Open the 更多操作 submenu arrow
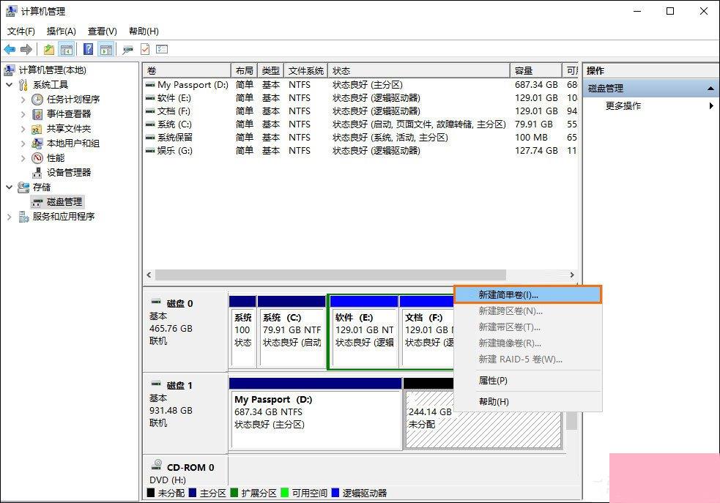Image resolution: width=720 pixels, height=503 pixels. tap(711, 106)
